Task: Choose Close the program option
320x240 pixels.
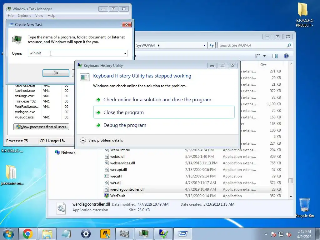Action: (164, 112)
